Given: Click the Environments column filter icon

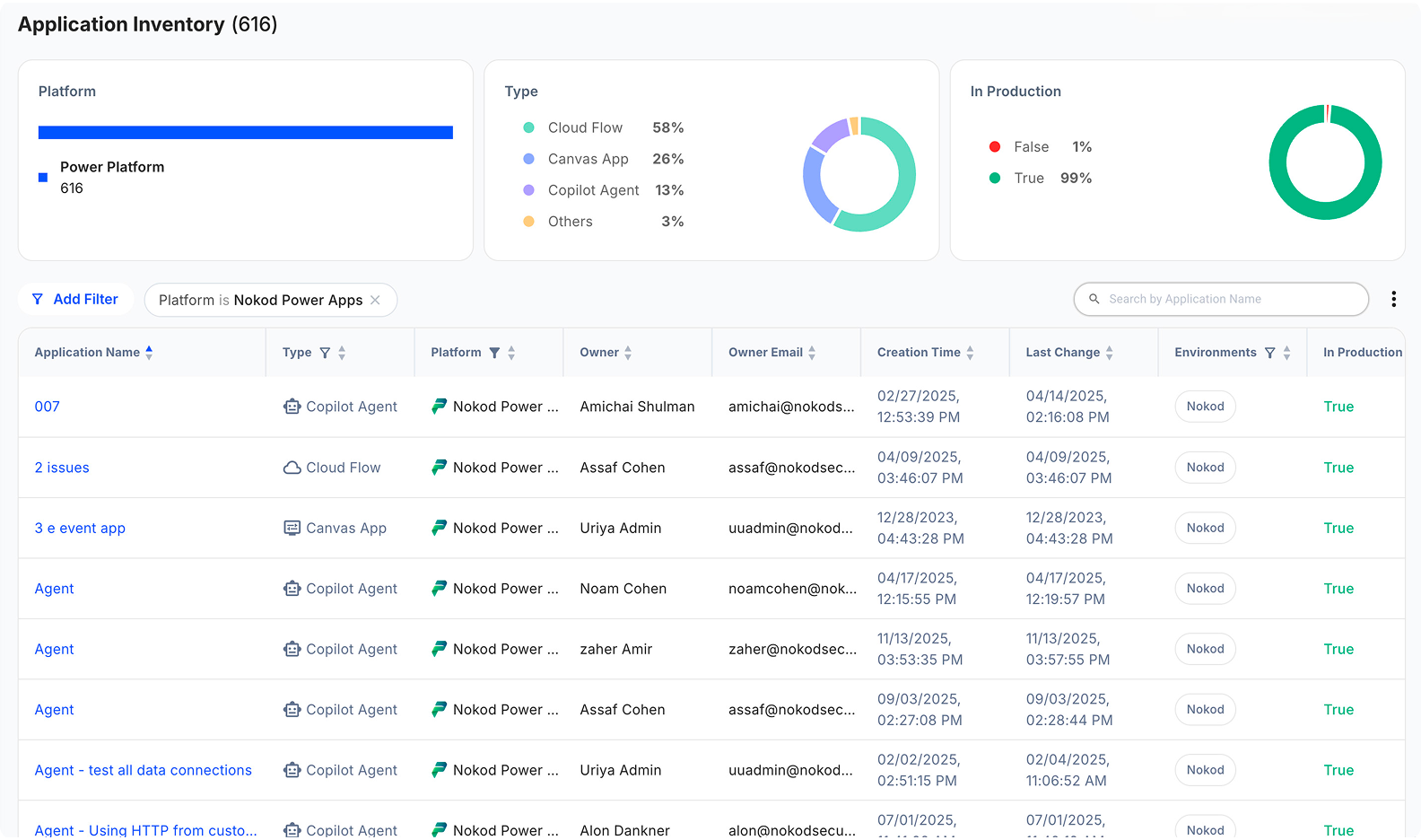Looking at the screenshot, I should tap(1269, 353).
